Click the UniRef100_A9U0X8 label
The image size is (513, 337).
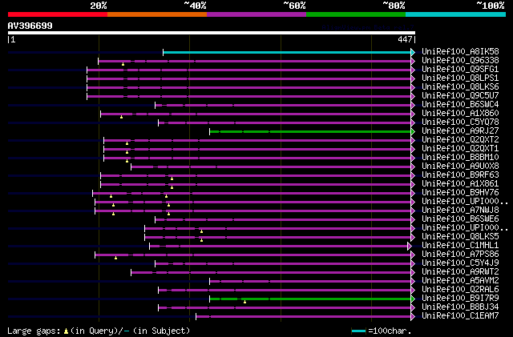[460, 166]
